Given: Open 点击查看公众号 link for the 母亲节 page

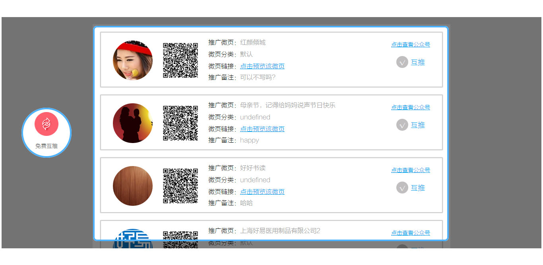Looking at the screenshot, I should pos(410,107).
